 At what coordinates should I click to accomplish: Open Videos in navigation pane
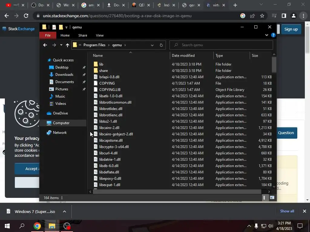point(61,104)
